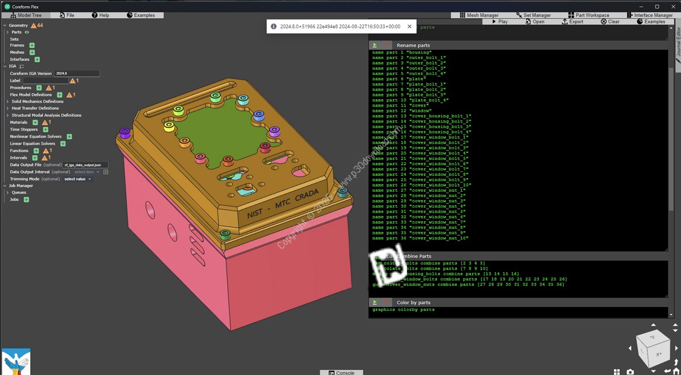
Task: Open the Data Output Interval select item dropdown
Action: tap(87, 172)
